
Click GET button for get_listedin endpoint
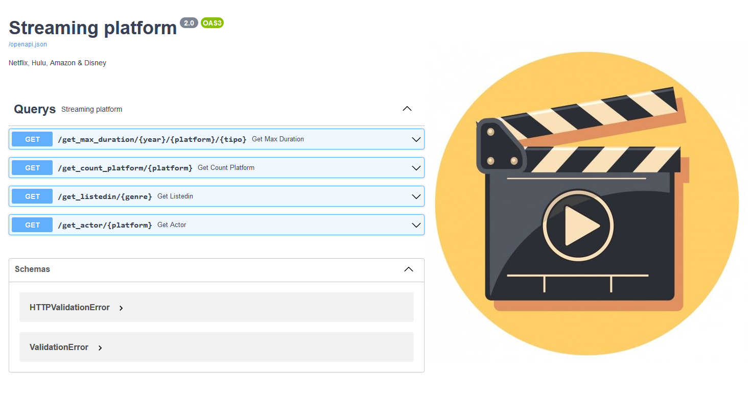coord(32,196)
